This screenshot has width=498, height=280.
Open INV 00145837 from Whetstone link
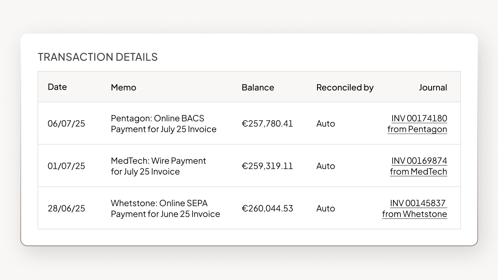pos(415,208)
